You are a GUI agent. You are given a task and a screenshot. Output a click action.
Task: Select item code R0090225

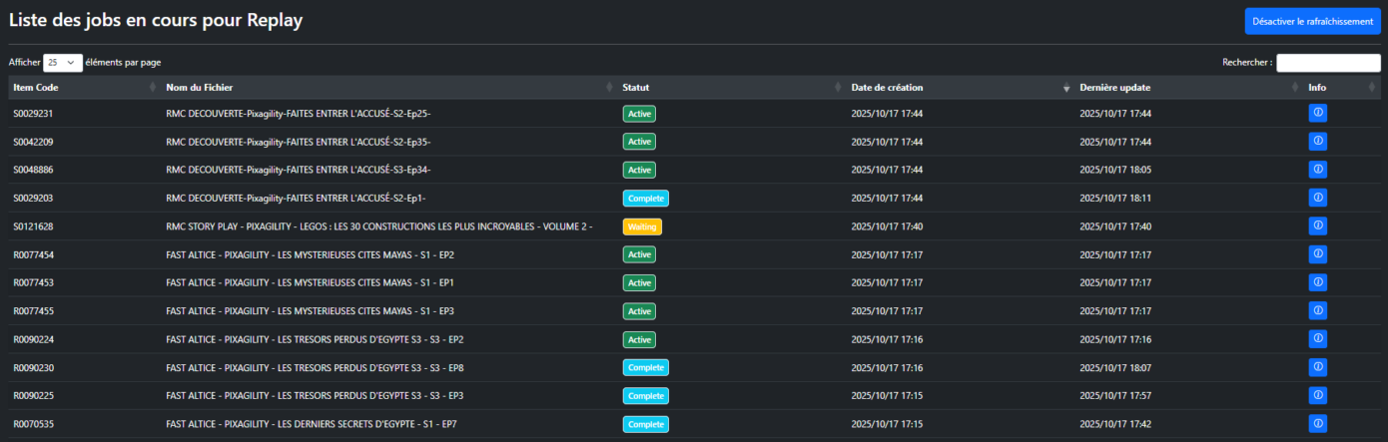coord(33,396)
